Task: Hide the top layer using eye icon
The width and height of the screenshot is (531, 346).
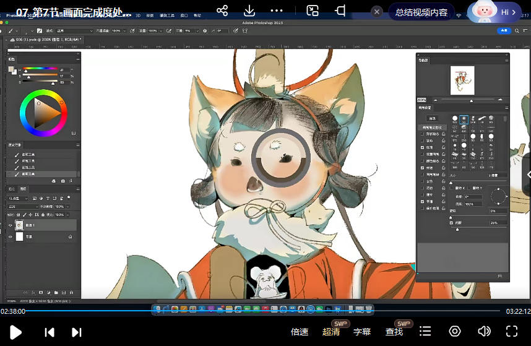Action: pos(10,225)
